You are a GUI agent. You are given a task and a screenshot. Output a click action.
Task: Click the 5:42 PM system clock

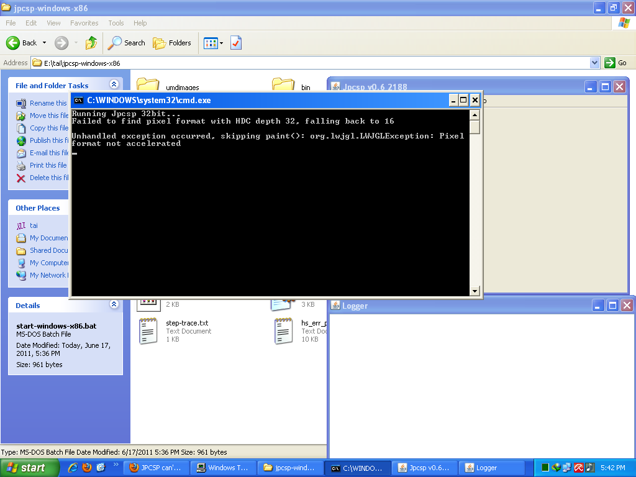[x=613, y=468]
